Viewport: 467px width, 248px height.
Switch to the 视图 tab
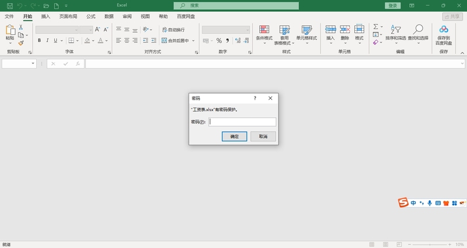[145, 16]
